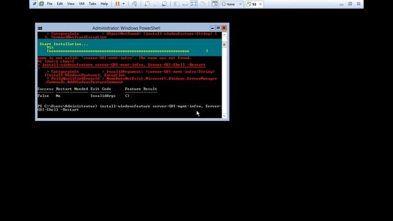Click the 'No' value under Restart Needed

tap(58, 96)
